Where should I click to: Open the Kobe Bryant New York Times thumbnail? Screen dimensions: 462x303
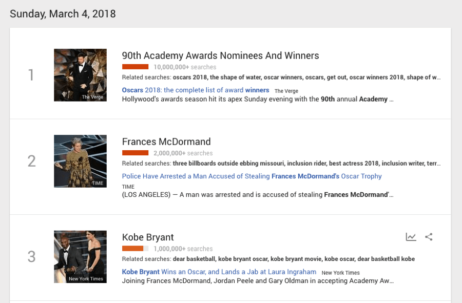click(x=80, y=256)
